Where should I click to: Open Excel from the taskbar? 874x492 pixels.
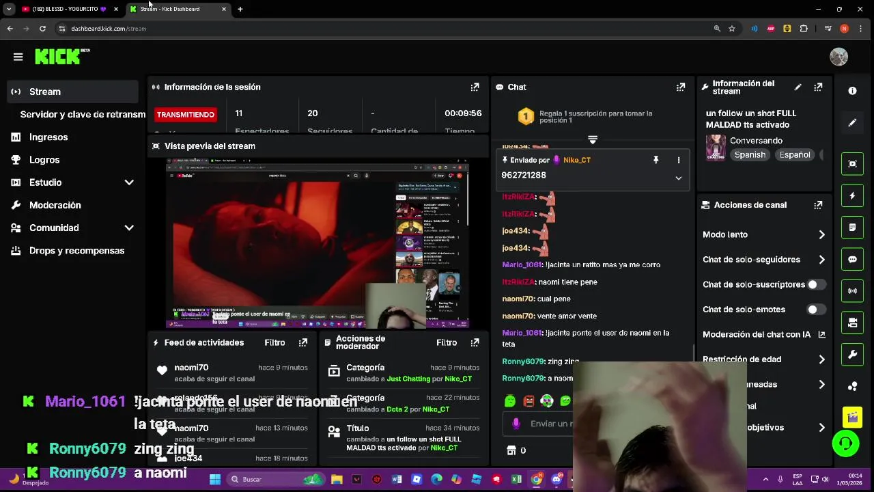(x=517, y=479)
